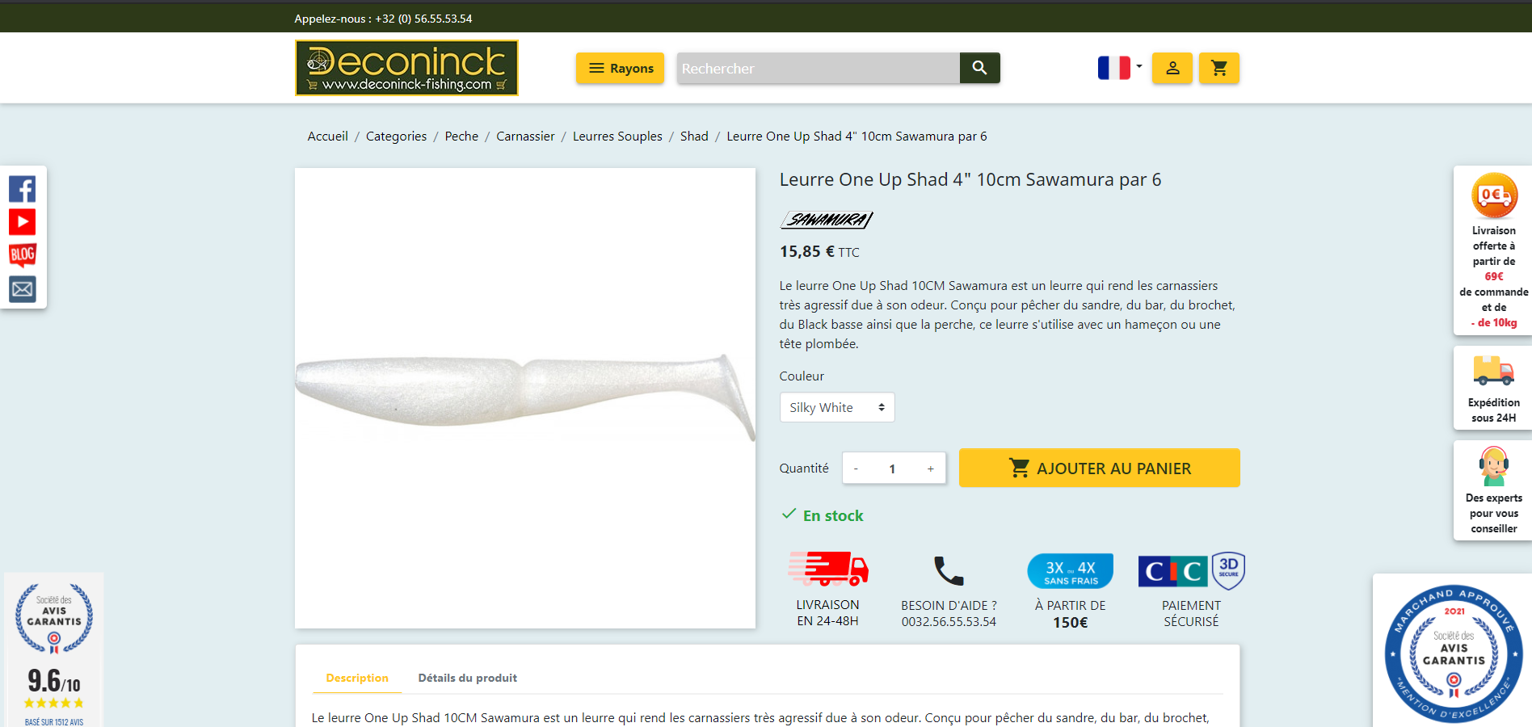Click the Deconinck site logo

[406, 68]
